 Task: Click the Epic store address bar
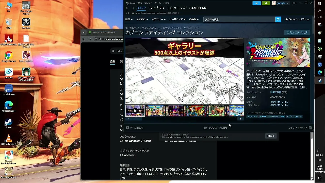coord(111,39)
